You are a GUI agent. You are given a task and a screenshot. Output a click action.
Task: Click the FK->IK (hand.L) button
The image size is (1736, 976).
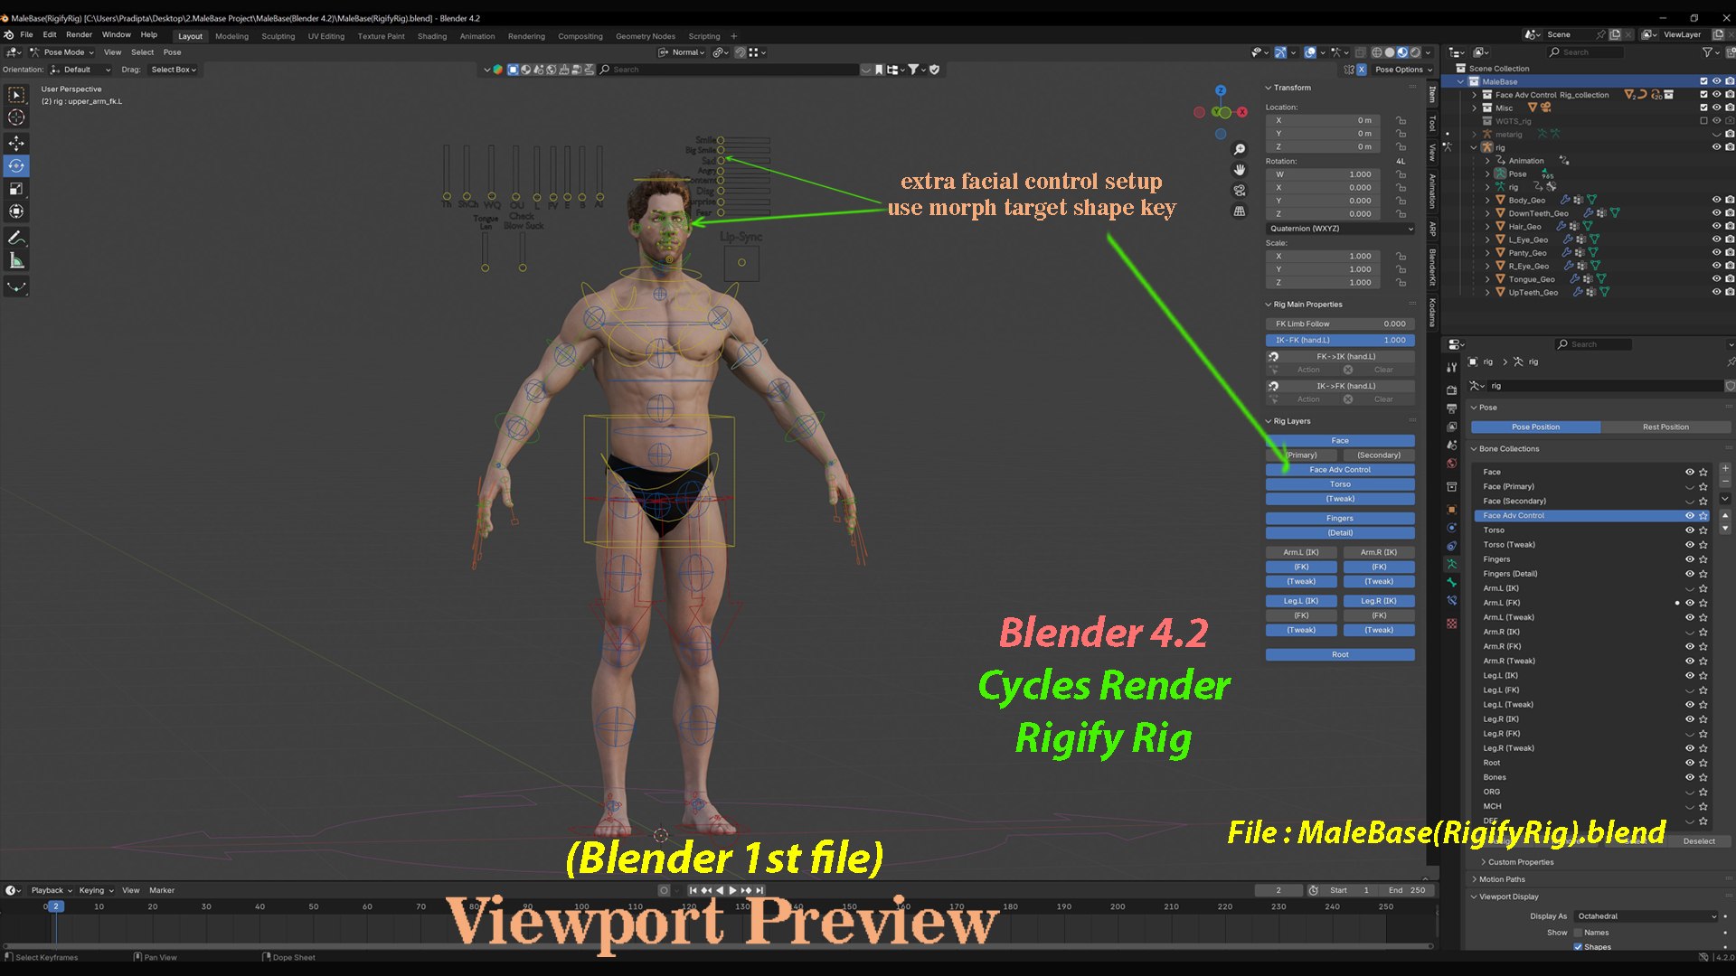1346,356
